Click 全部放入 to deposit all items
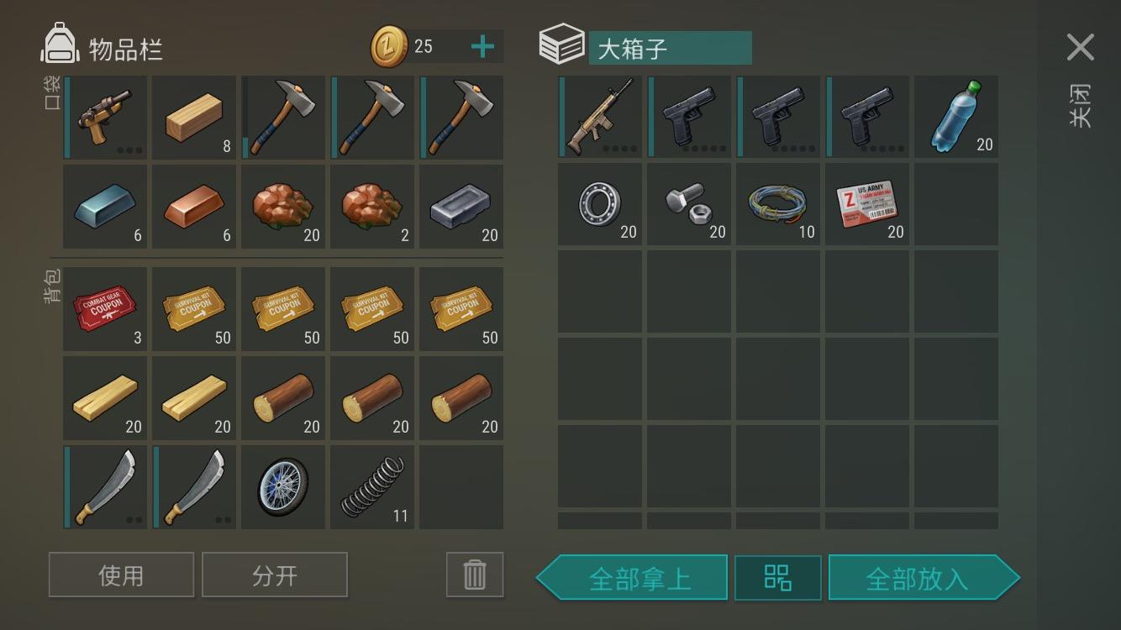 (924, 578)
